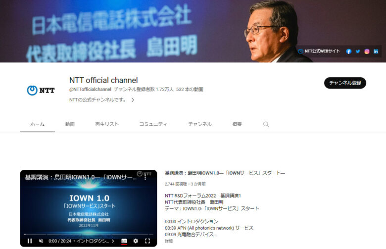The width and height of the screenshot is (386, 249).
Task: Click the channel search magnifier icon
Action: [x=266, y=124]
